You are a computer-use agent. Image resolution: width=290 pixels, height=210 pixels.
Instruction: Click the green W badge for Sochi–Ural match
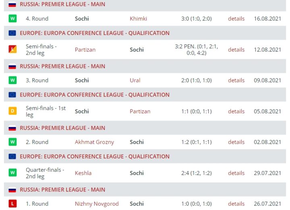(12, 80)
